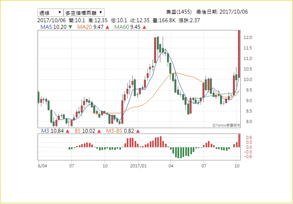
Task: Click the MA60 9.45 legend label
Action: [127, 27]
